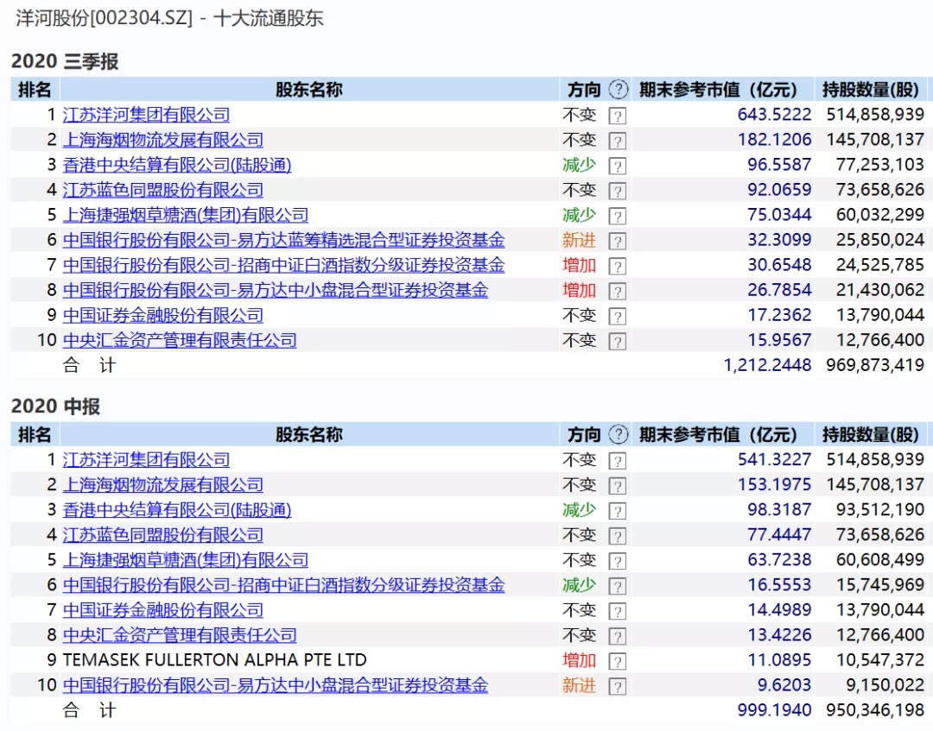Open 易方达中小盘 fund link in 三季报
The height and width of the screenshot is (731, 933).
[x=276, y=289]
